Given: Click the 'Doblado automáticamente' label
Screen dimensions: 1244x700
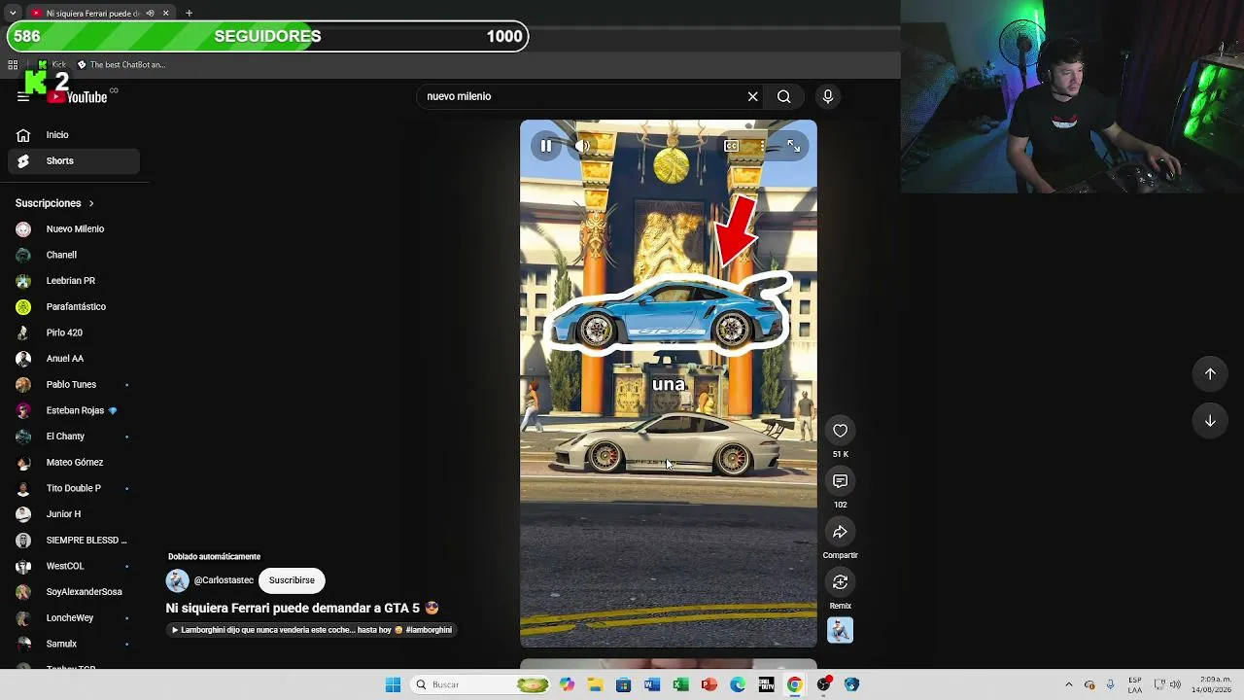Looking at the screenshot, I should point(214,557).
